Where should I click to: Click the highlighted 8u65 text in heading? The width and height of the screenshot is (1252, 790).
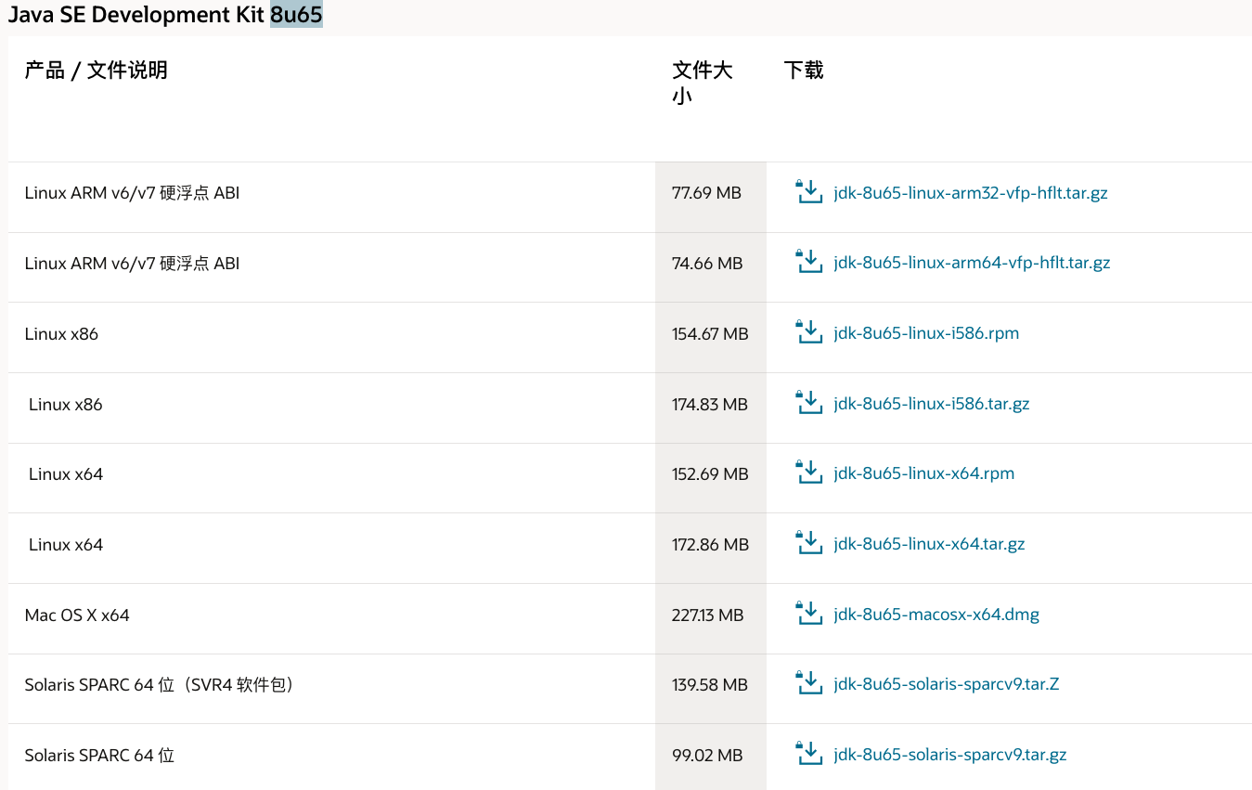(x=296, y=15)
